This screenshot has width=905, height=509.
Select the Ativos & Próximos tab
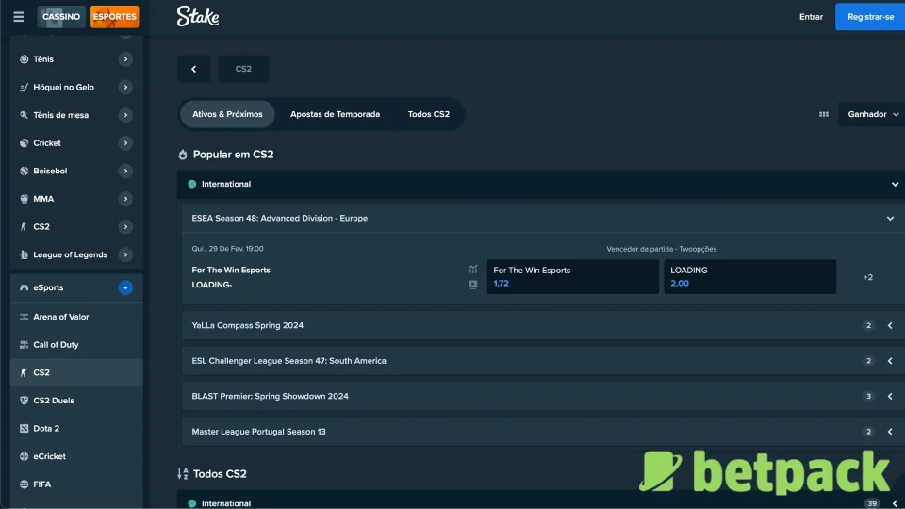[227, 114]
